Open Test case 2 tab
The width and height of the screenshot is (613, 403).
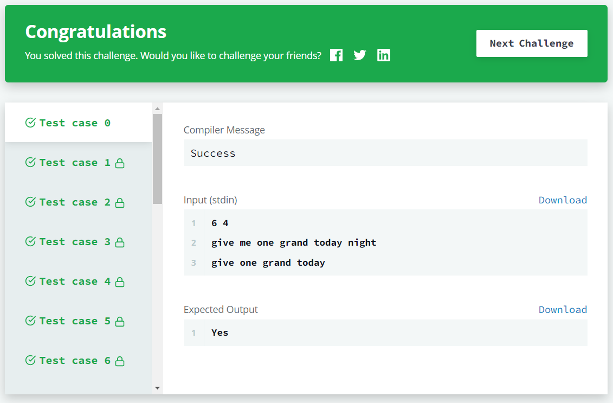(x=78, y=202)
